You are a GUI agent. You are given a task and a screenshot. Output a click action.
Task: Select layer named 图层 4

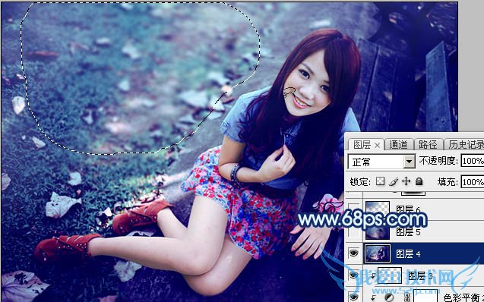click(x=408, y=254)
